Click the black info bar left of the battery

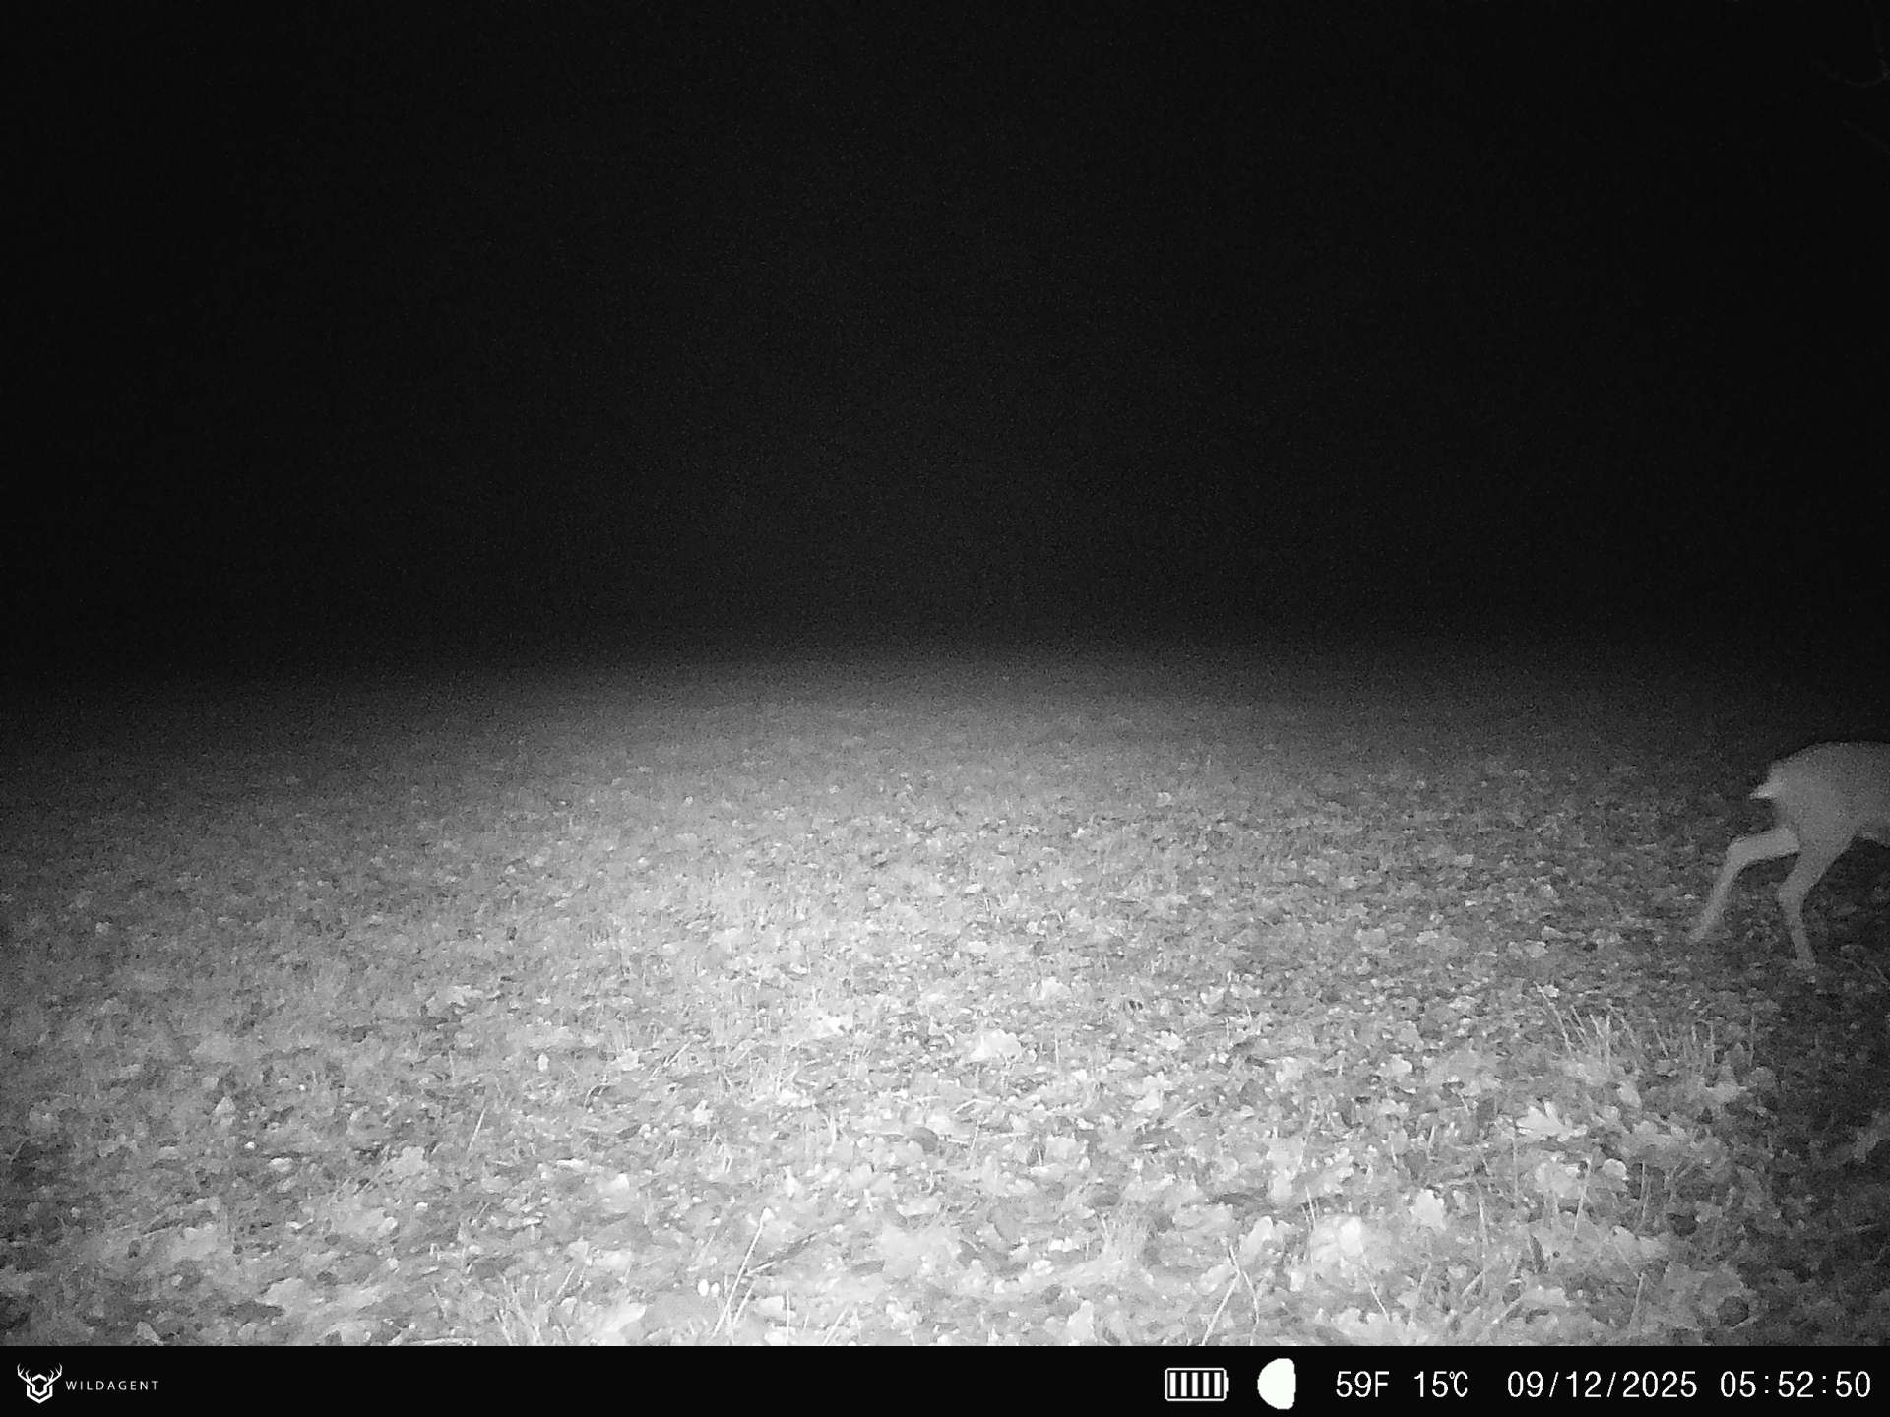[x=689, y=1385]
